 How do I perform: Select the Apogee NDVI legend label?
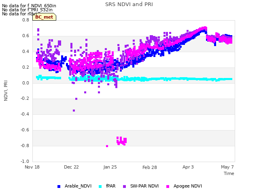pos(188,186)
